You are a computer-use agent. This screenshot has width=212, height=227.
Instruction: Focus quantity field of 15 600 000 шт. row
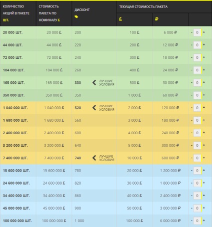(197, 171)
